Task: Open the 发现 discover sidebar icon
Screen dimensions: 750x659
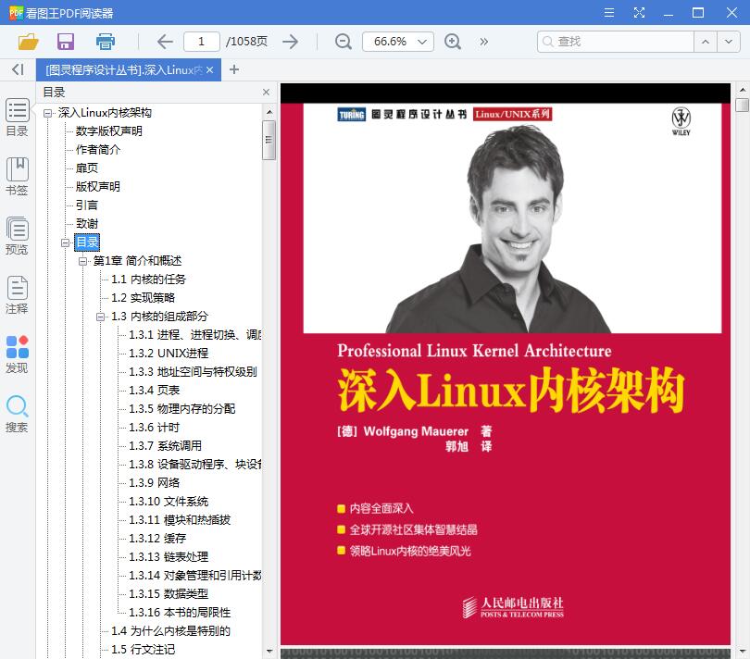Action: (18, 354)
